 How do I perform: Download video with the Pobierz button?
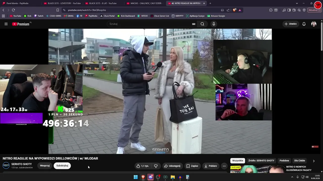point(211,166)
